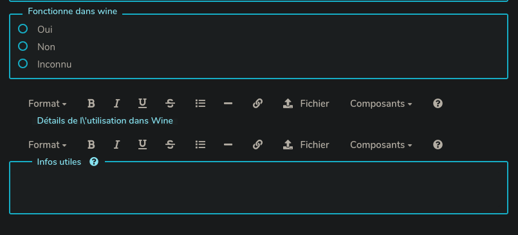Click help icon next to Infos utiles

94,162
